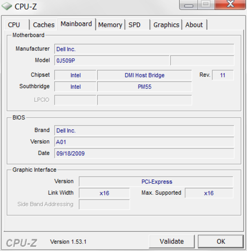Select the BIOS Date field 09/18/2009

(x=144, y=154)
